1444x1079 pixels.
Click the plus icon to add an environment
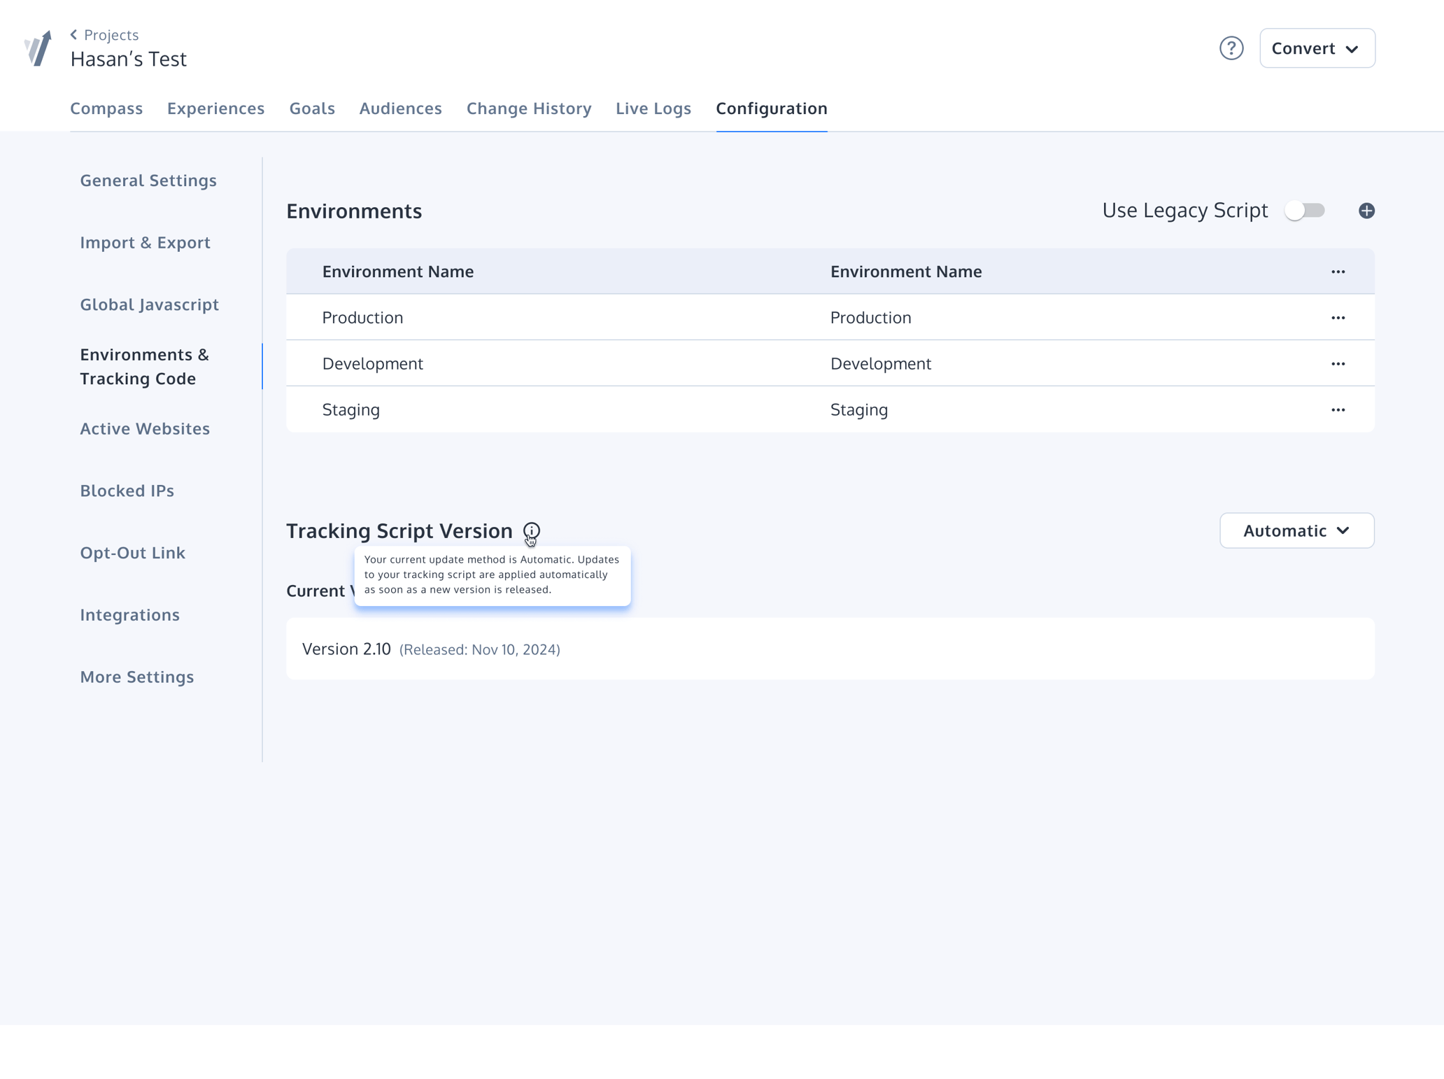tap(1366, 210)
